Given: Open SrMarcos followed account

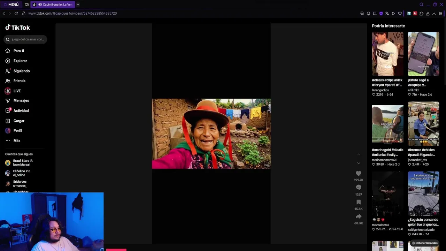Looking at the screenshot, I should tap(16, 184).
